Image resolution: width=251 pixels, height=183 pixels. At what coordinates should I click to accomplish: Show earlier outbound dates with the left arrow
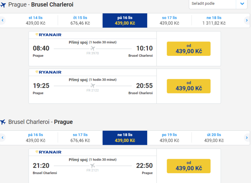3,20
